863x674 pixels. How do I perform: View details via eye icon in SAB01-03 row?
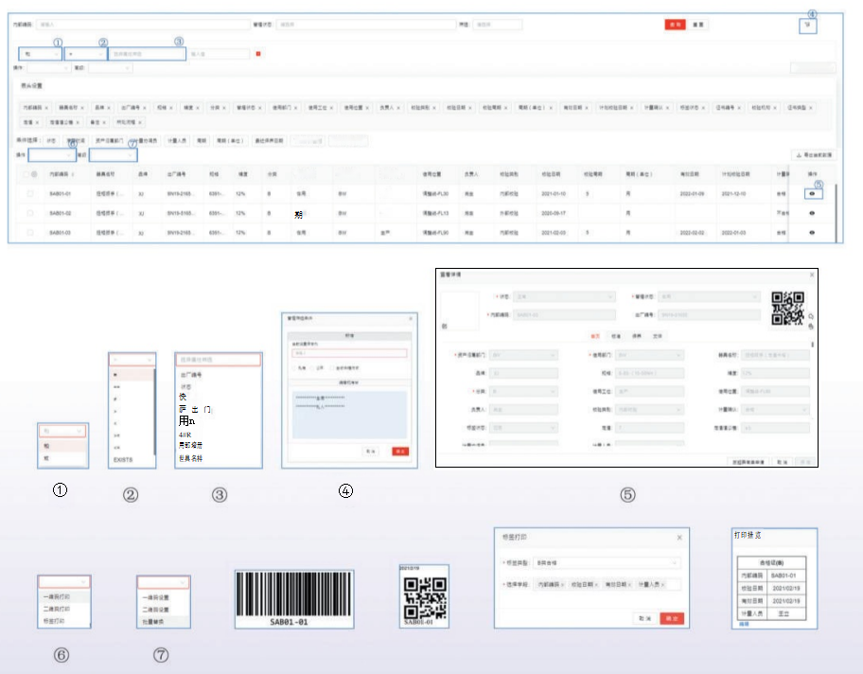(812, 232)
